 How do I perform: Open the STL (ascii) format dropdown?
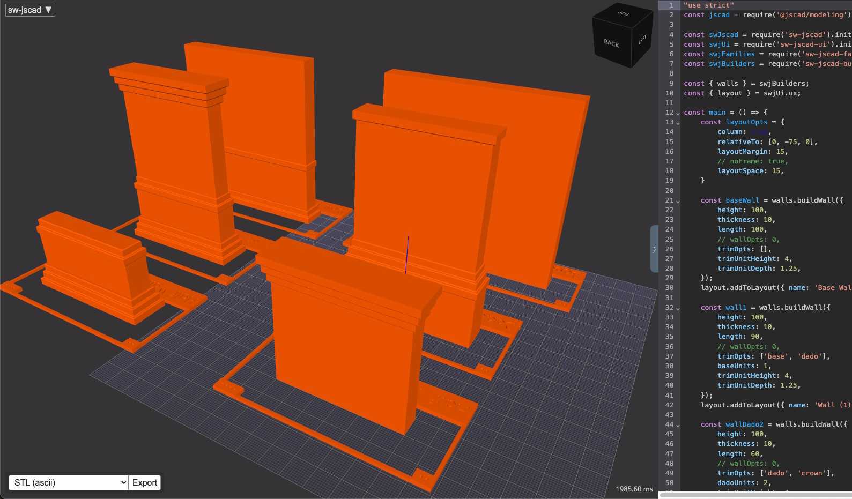point(69,482)
